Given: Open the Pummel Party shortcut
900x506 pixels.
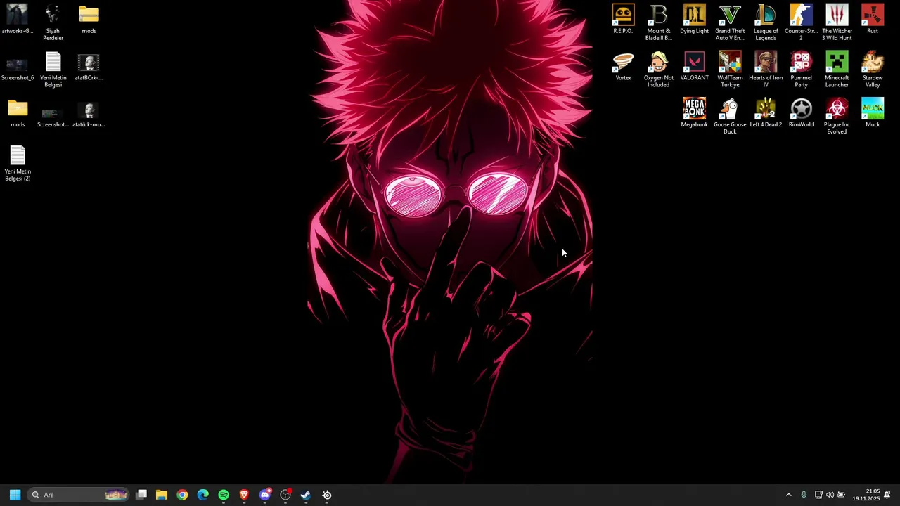Looking at the screenshot, I should pyautogui.click(x=801, y=70).
